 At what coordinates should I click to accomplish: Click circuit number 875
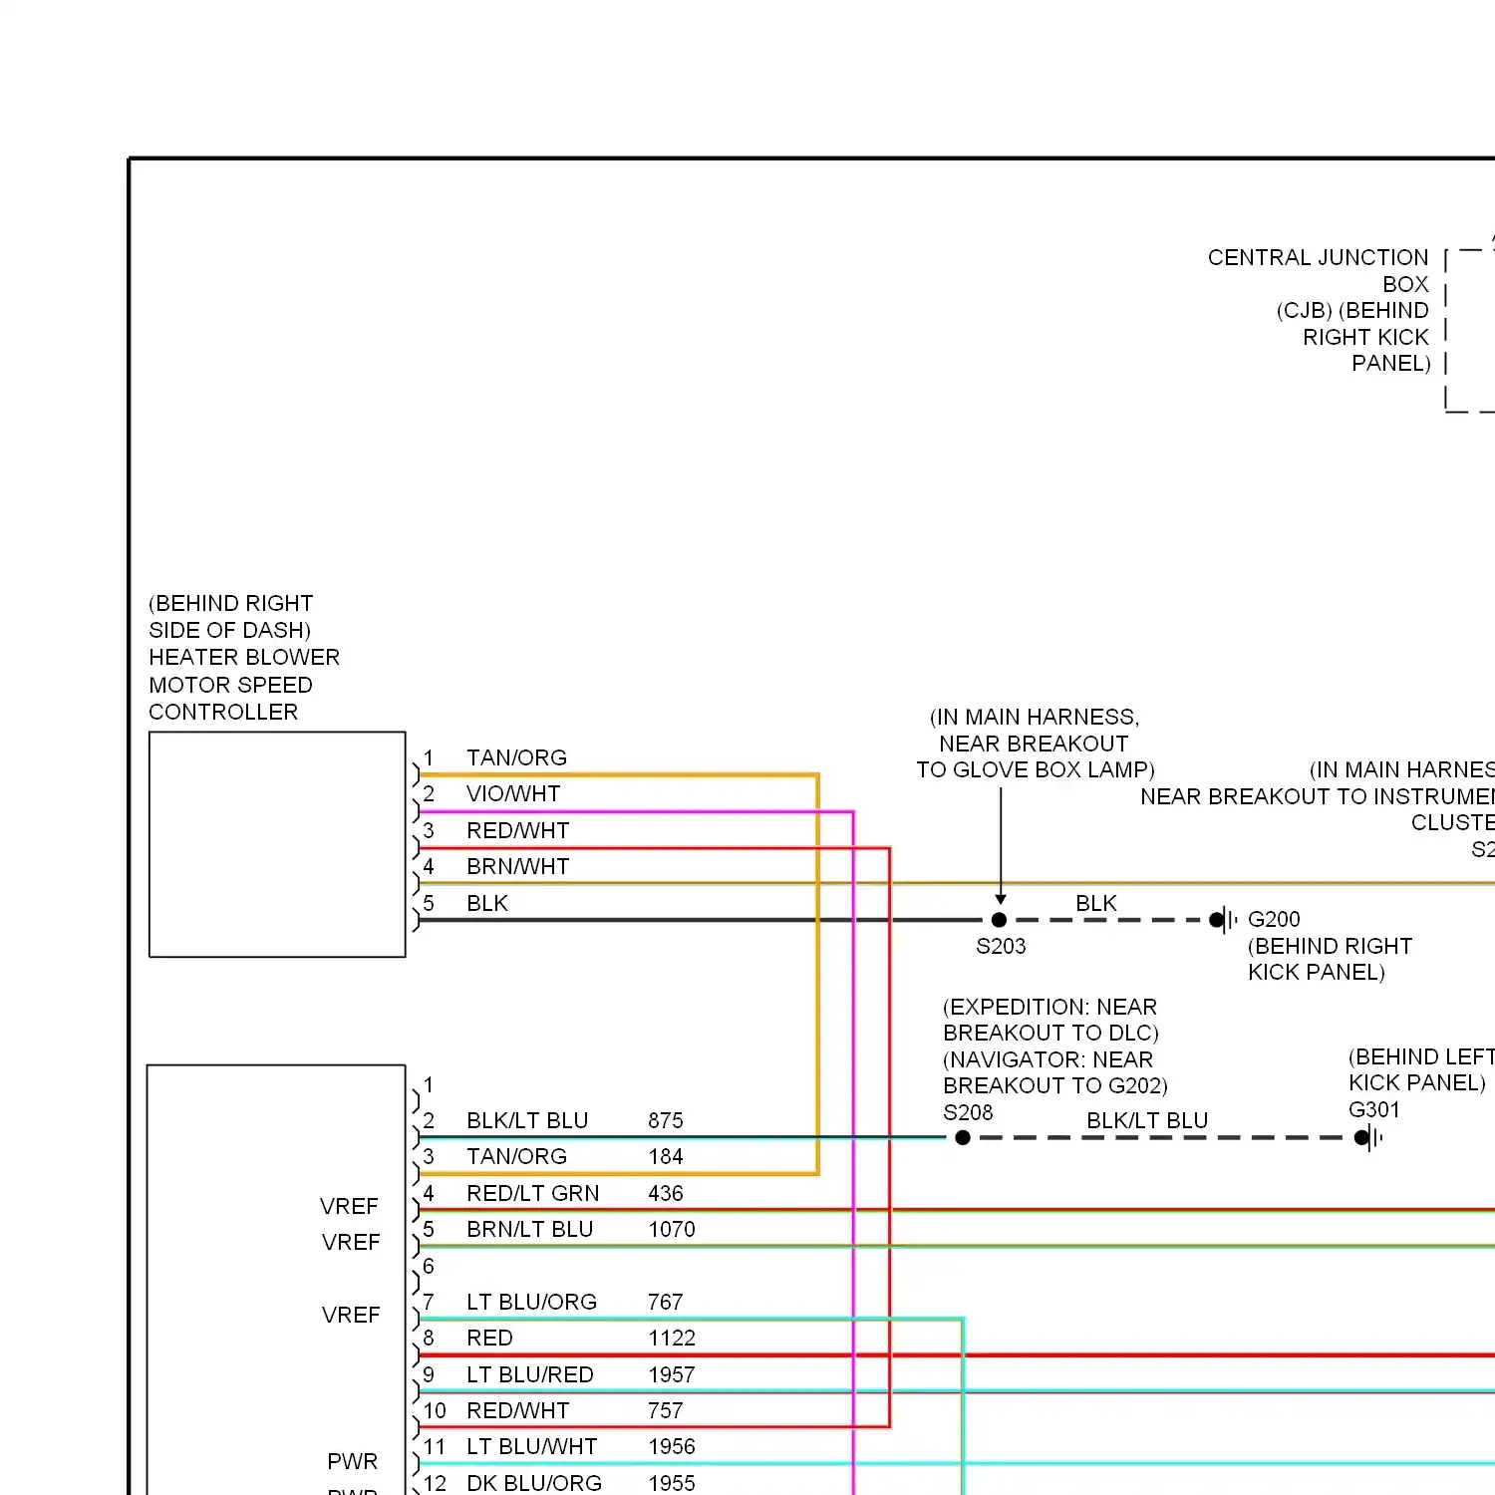pyautogui.click(x=666, y=1120)
